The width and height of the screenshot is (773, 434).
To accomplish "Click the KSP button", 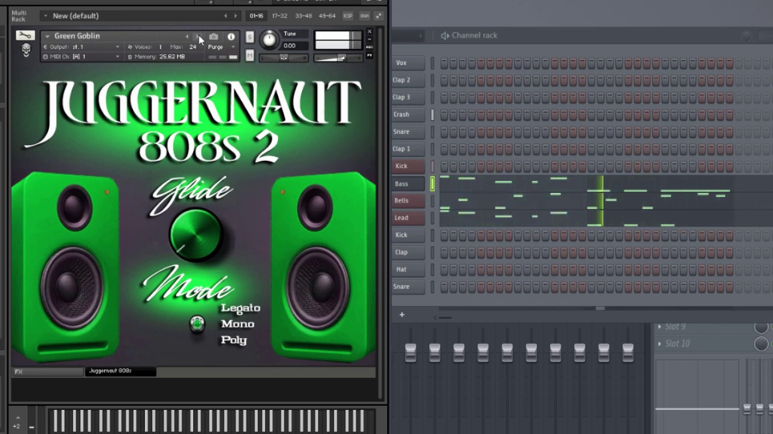I will coord(348,16).
